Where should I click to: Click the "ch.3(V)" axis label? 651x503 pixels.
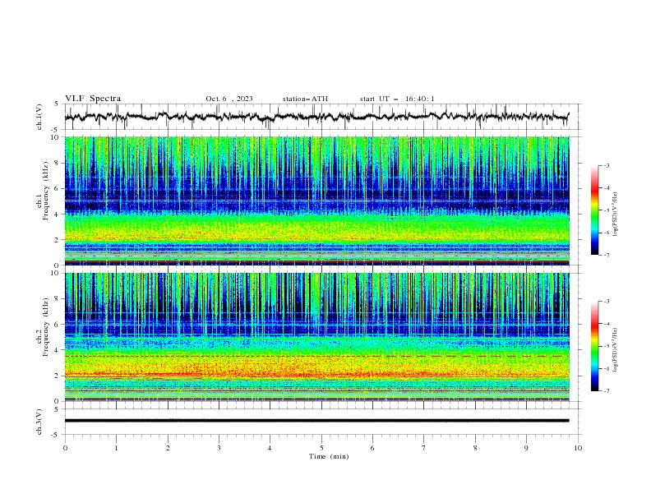tap(39, 422)
